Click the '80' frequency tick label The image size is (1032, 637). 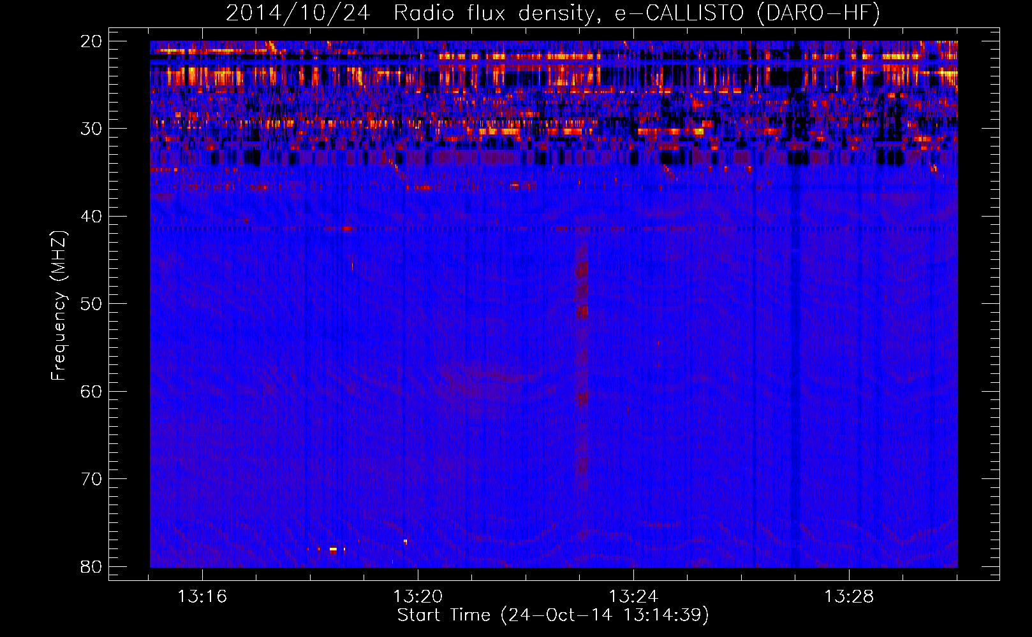91,566
